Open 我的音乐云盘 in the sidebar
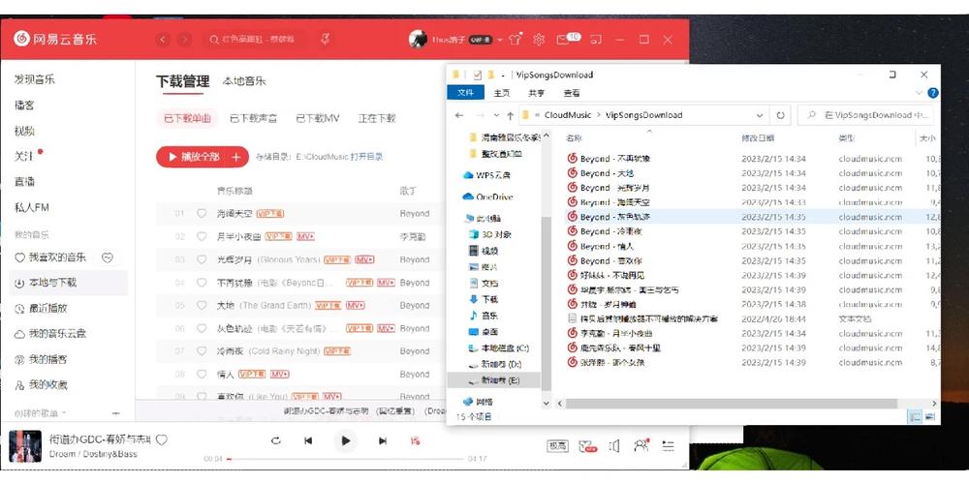 click(50, 333)
